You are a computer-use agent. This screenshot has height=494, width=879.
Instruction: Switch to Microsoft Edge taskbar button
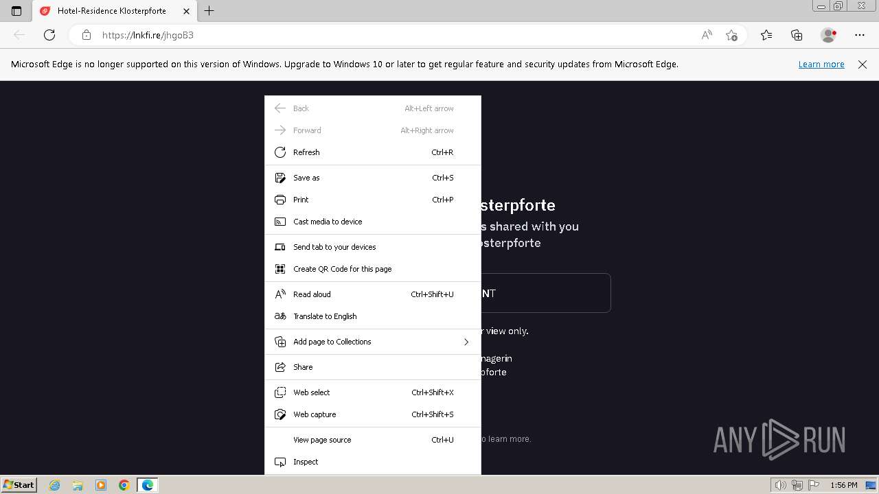[x=148, y=485]
